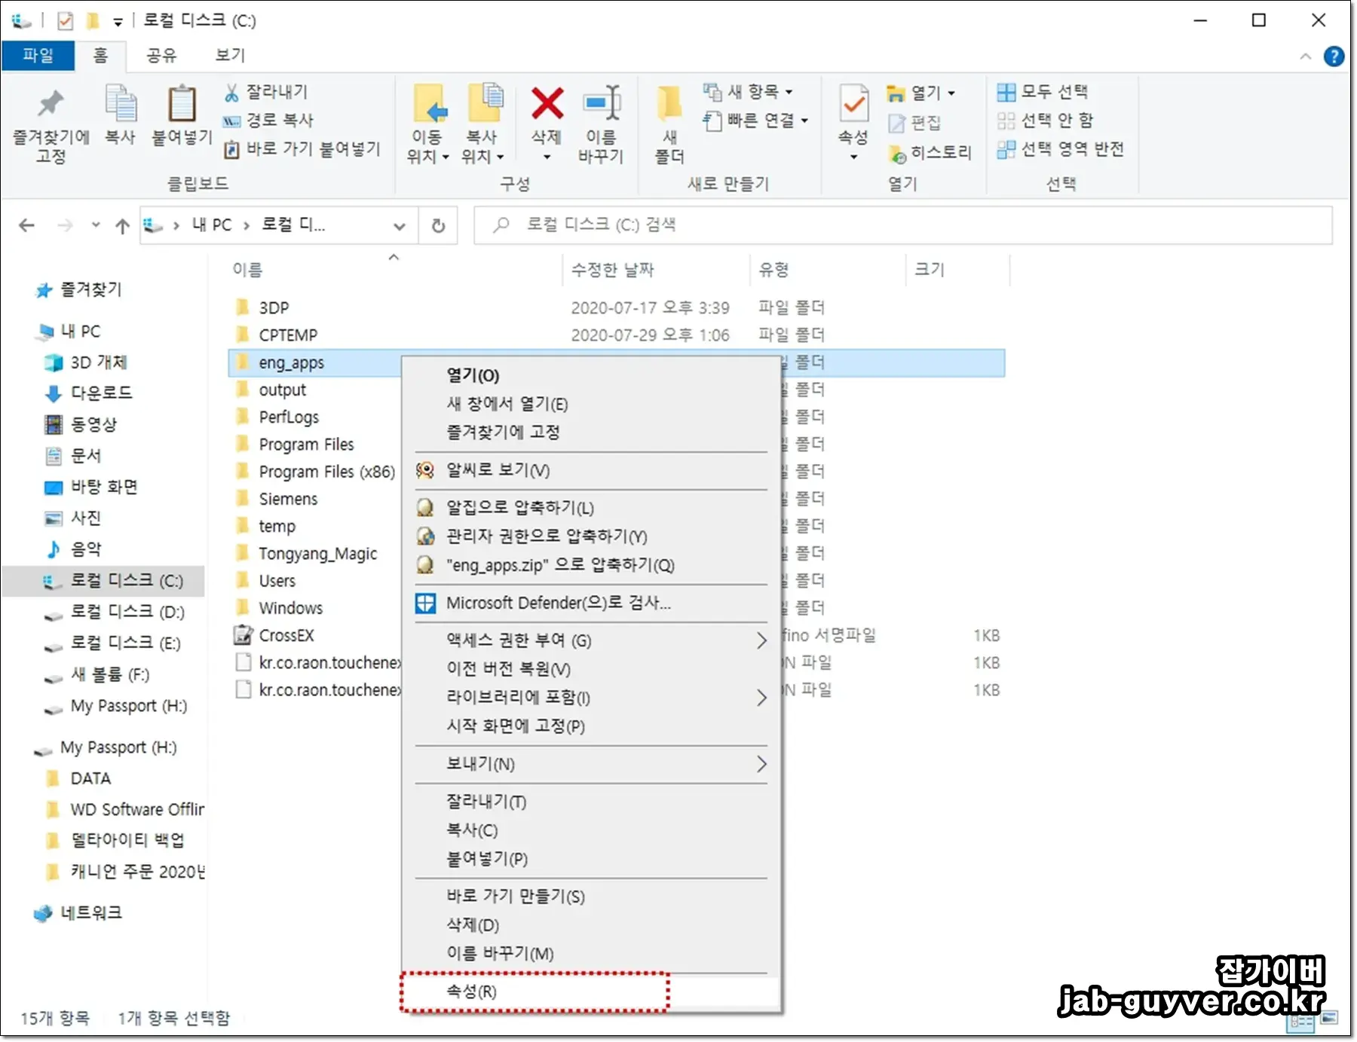The height and width of the screenshot is (1042, 1357).
Task: Click the 잘라내기 (Cut) scissors icon
Action: tap(231, 91)
